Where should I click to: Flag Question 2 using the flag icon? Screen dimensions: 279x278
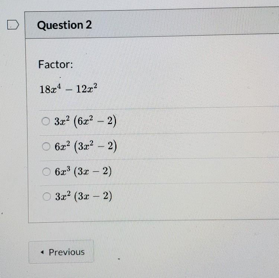click(13, 25)
